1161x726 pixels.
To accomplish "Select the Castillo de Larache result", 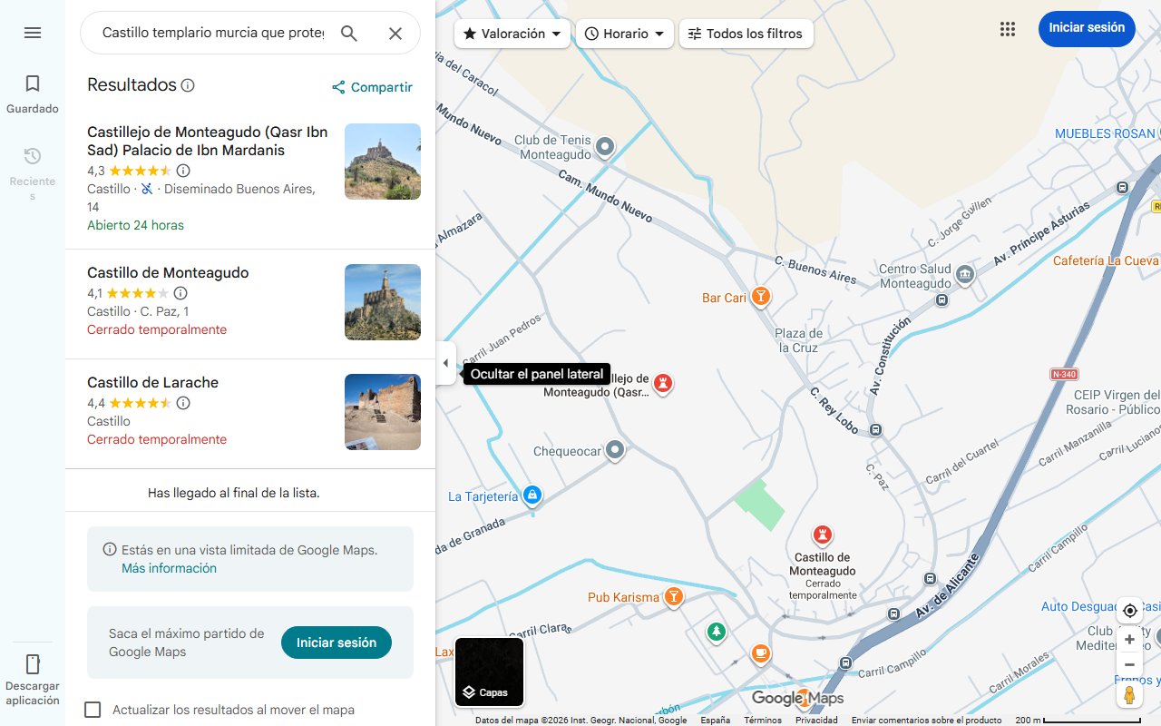I will click(152, 382).
